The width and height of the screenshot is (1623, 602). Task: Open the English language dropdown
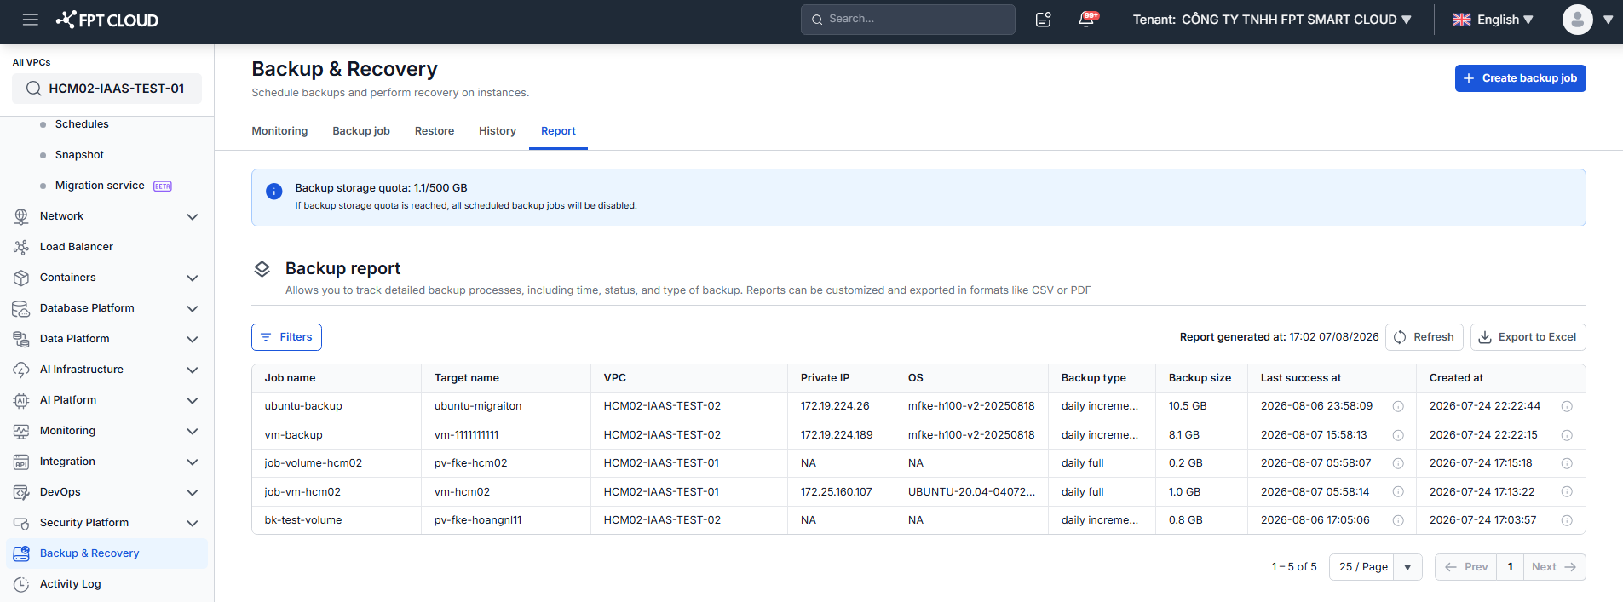pyautogui.click(x=1493, y=20)
